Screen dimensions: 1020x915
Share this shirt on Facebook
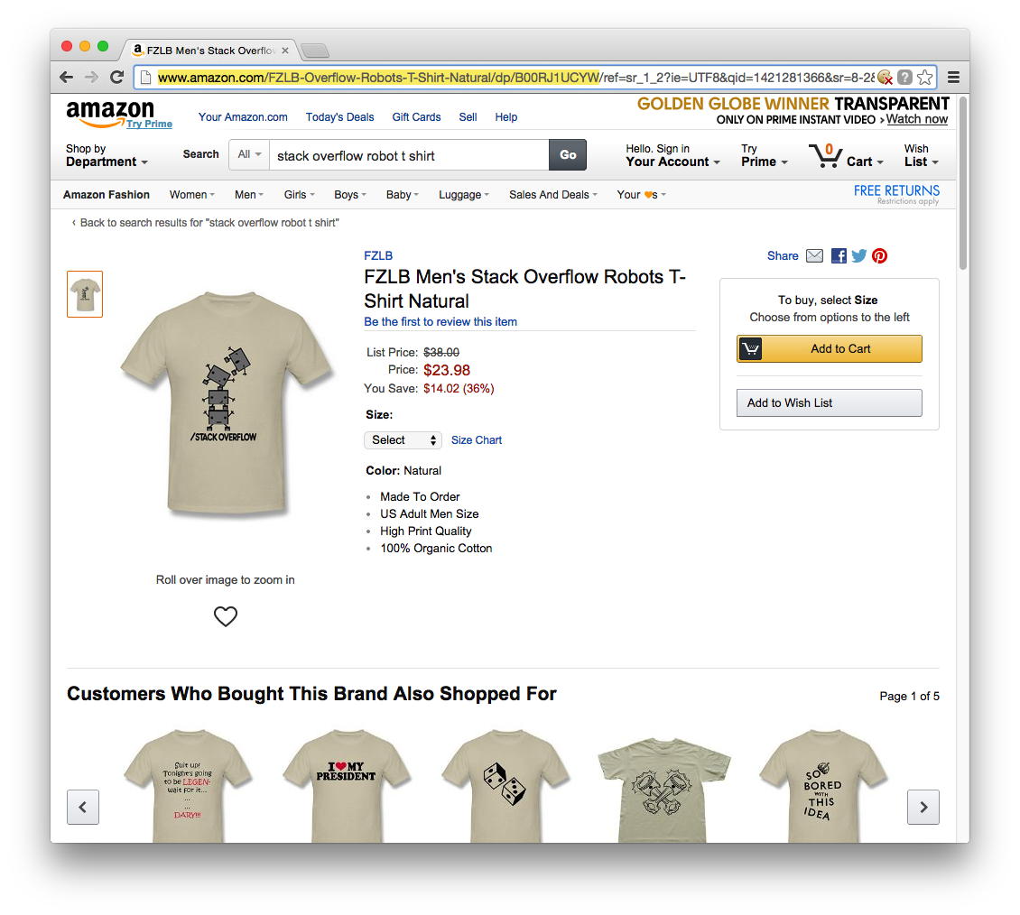tap(839, 256)
